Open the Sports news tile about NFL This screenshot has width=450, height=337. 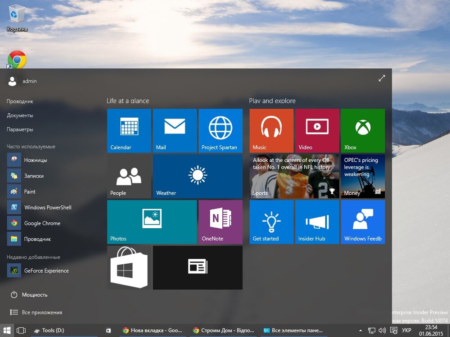tap(293, 176)
